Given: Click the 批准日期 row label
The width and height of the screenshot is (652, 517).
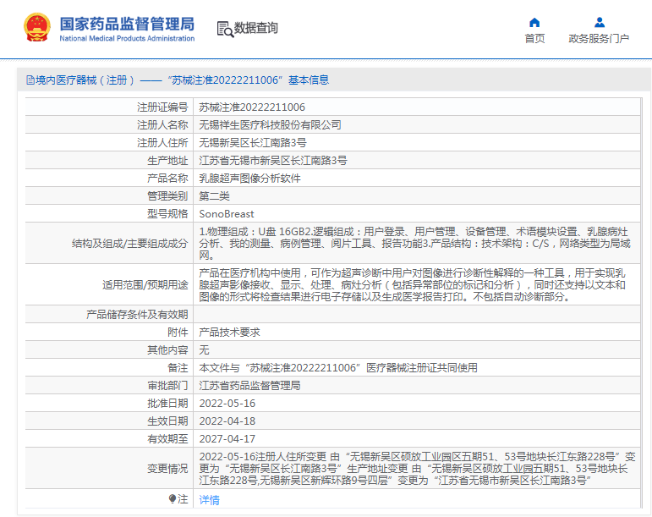Looking at the screenshot, I should click(167, 404).
